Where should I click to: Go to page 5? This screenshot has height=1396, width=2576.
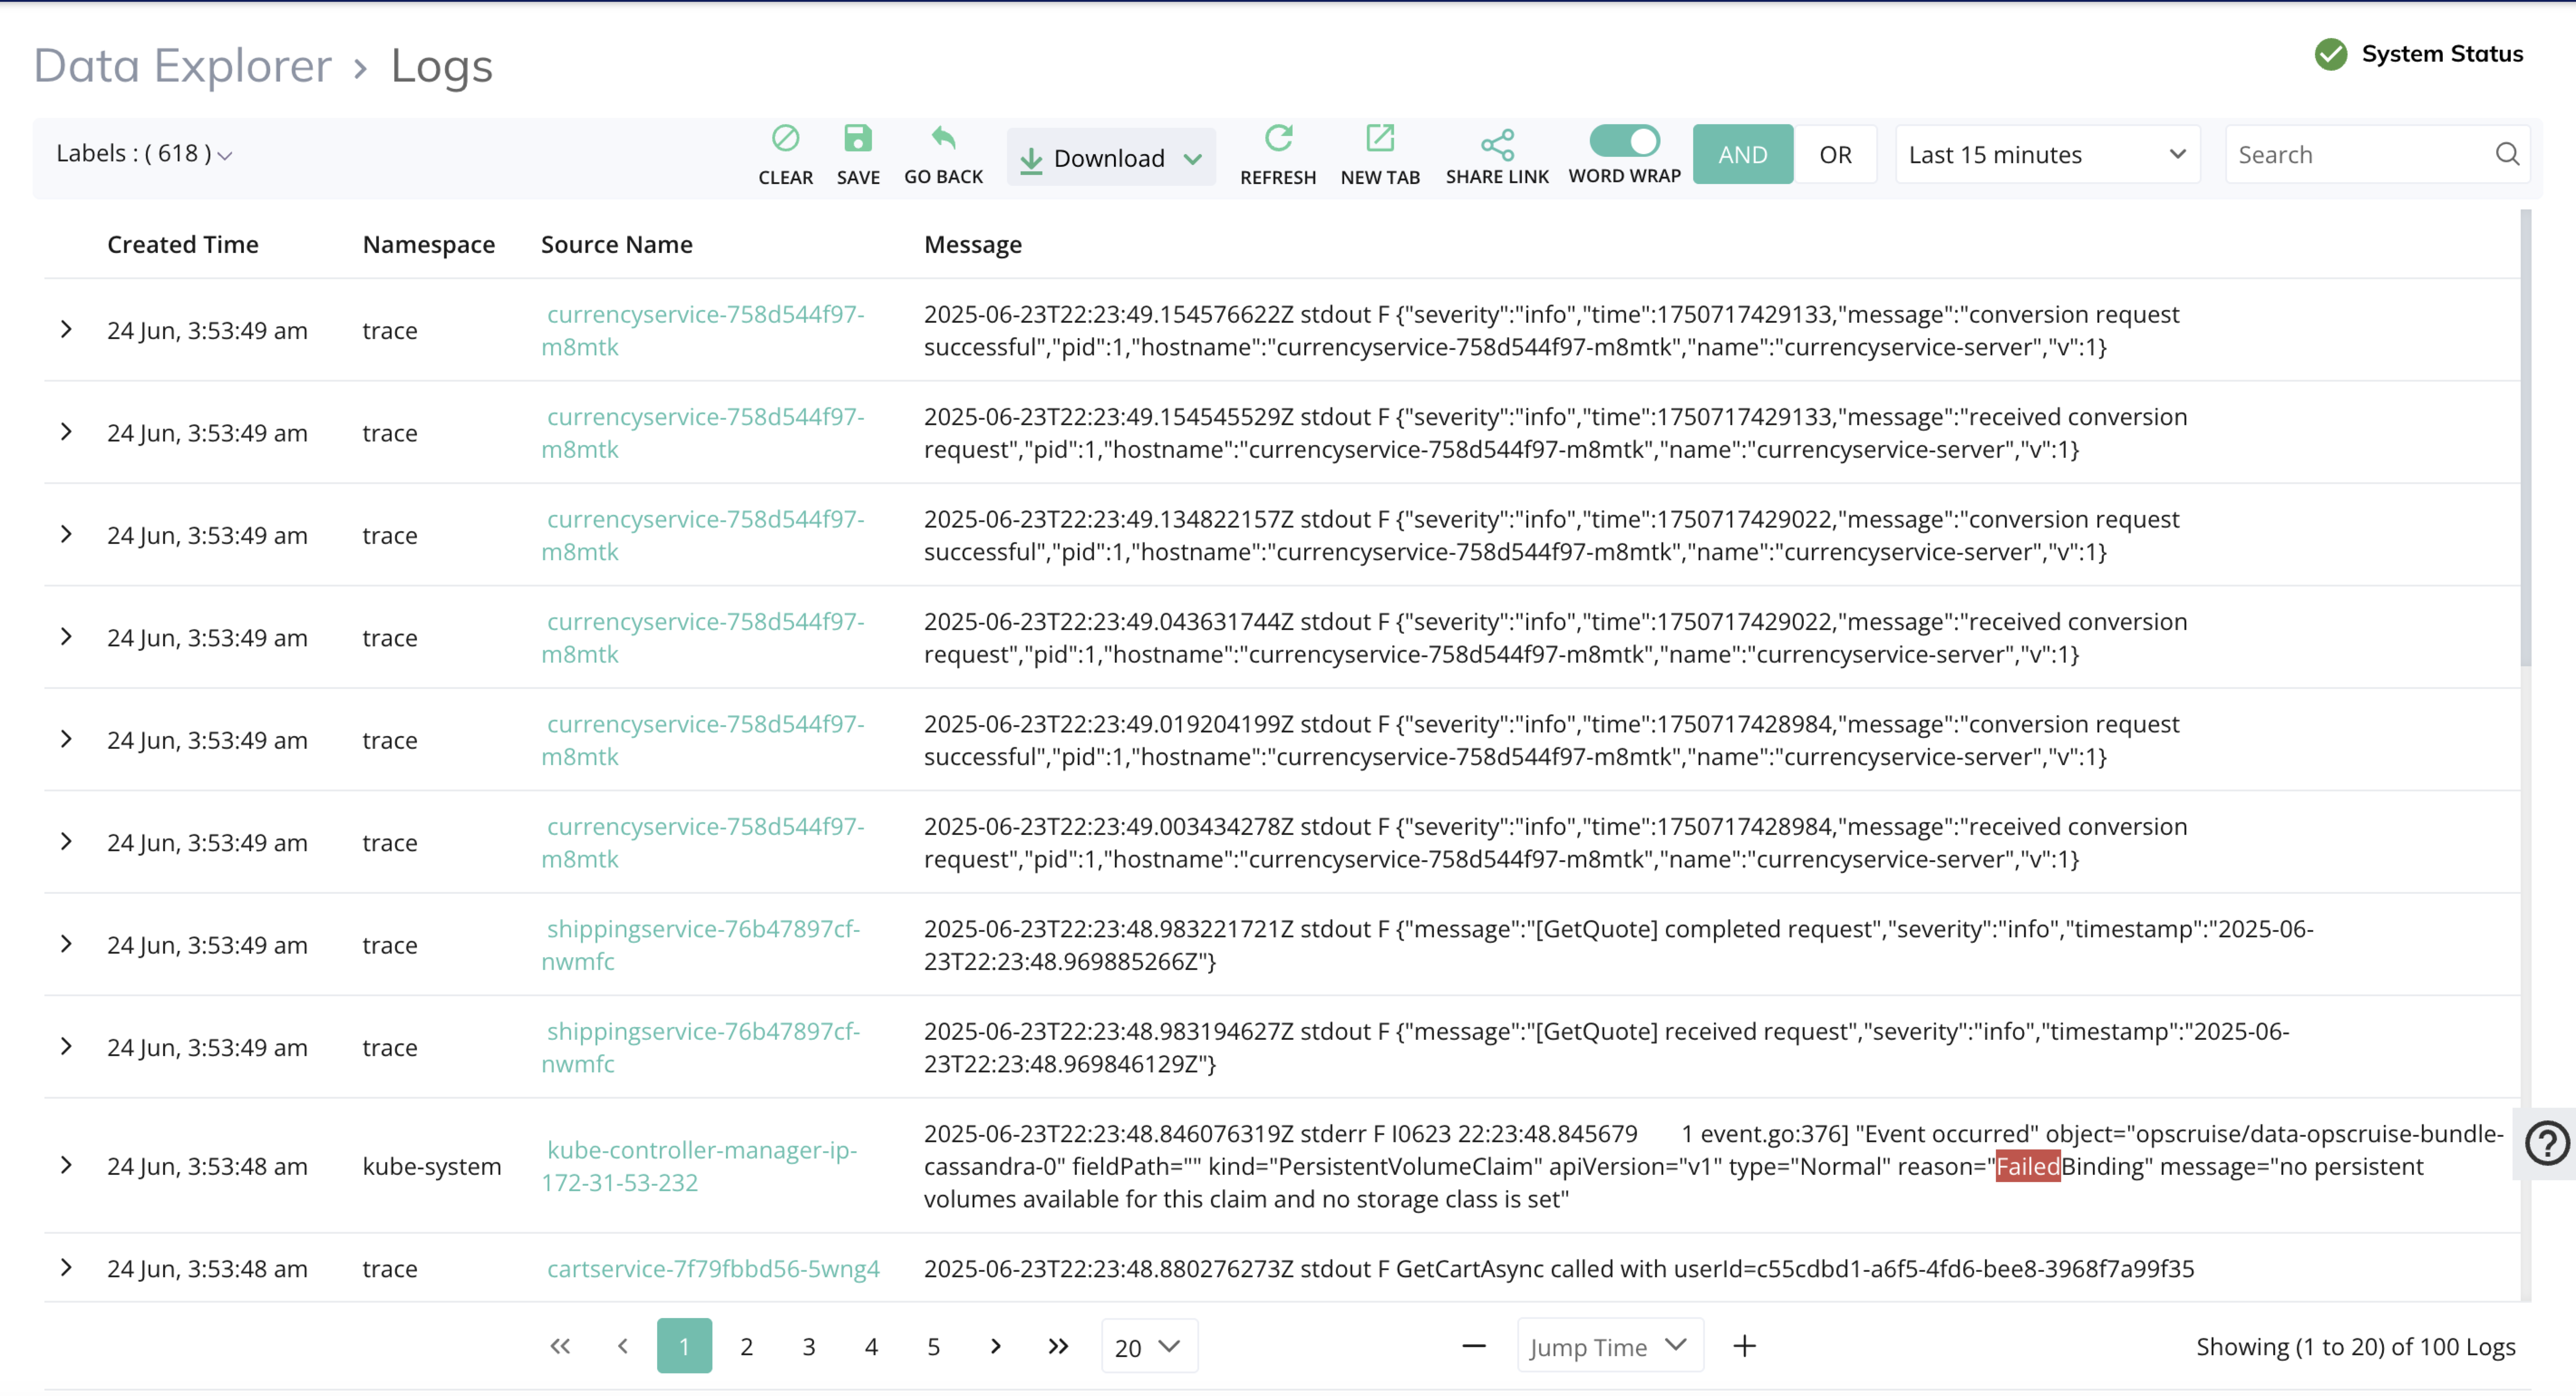point(933,1346)
